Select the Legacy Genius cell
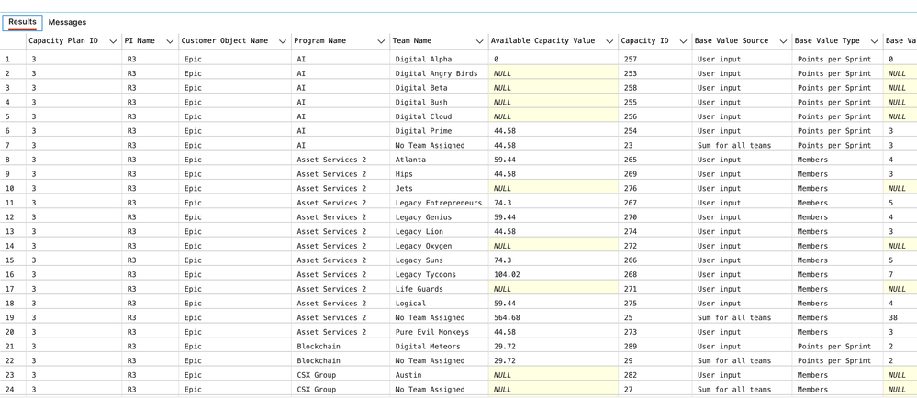The image size is (917, 398). coord(439,216)
